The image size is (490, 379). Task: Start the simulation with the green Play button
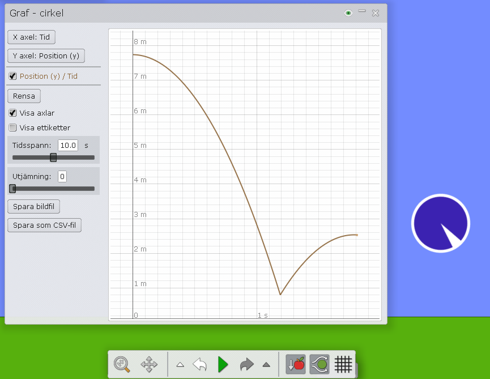click(x=223, y=364)
